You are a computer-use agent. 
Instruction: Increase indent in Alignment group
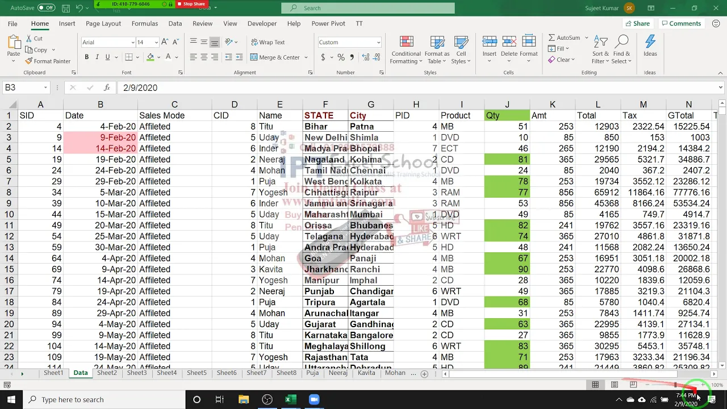pos(239,57)
